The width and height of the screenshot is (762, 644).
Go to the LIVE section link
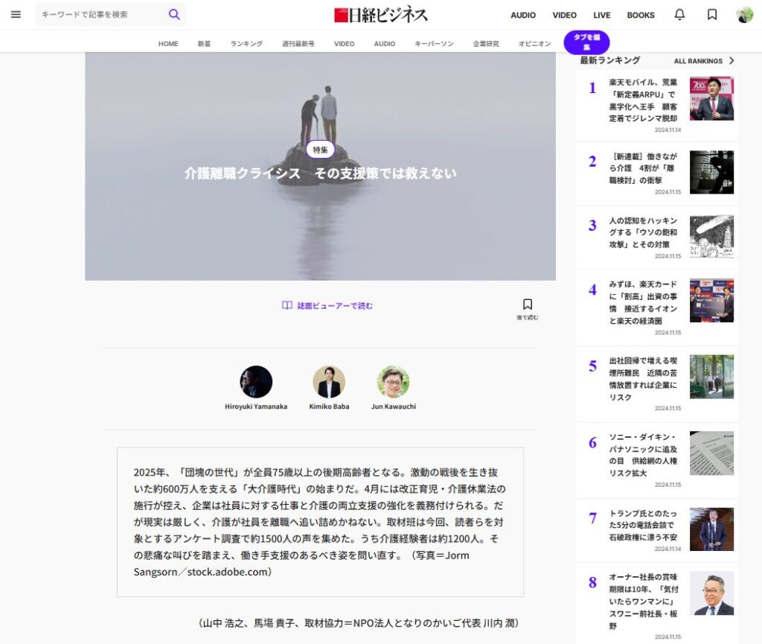[x=601, y=15]
